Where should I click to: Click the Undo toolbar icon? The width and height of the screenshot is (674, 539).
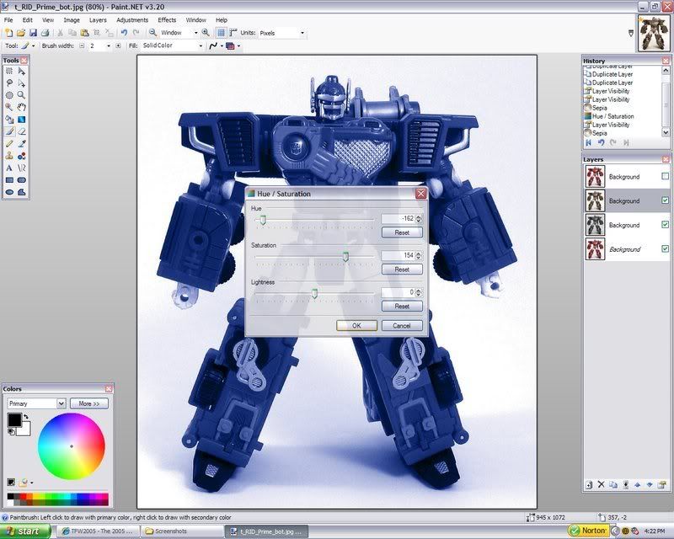pos(124,33)
